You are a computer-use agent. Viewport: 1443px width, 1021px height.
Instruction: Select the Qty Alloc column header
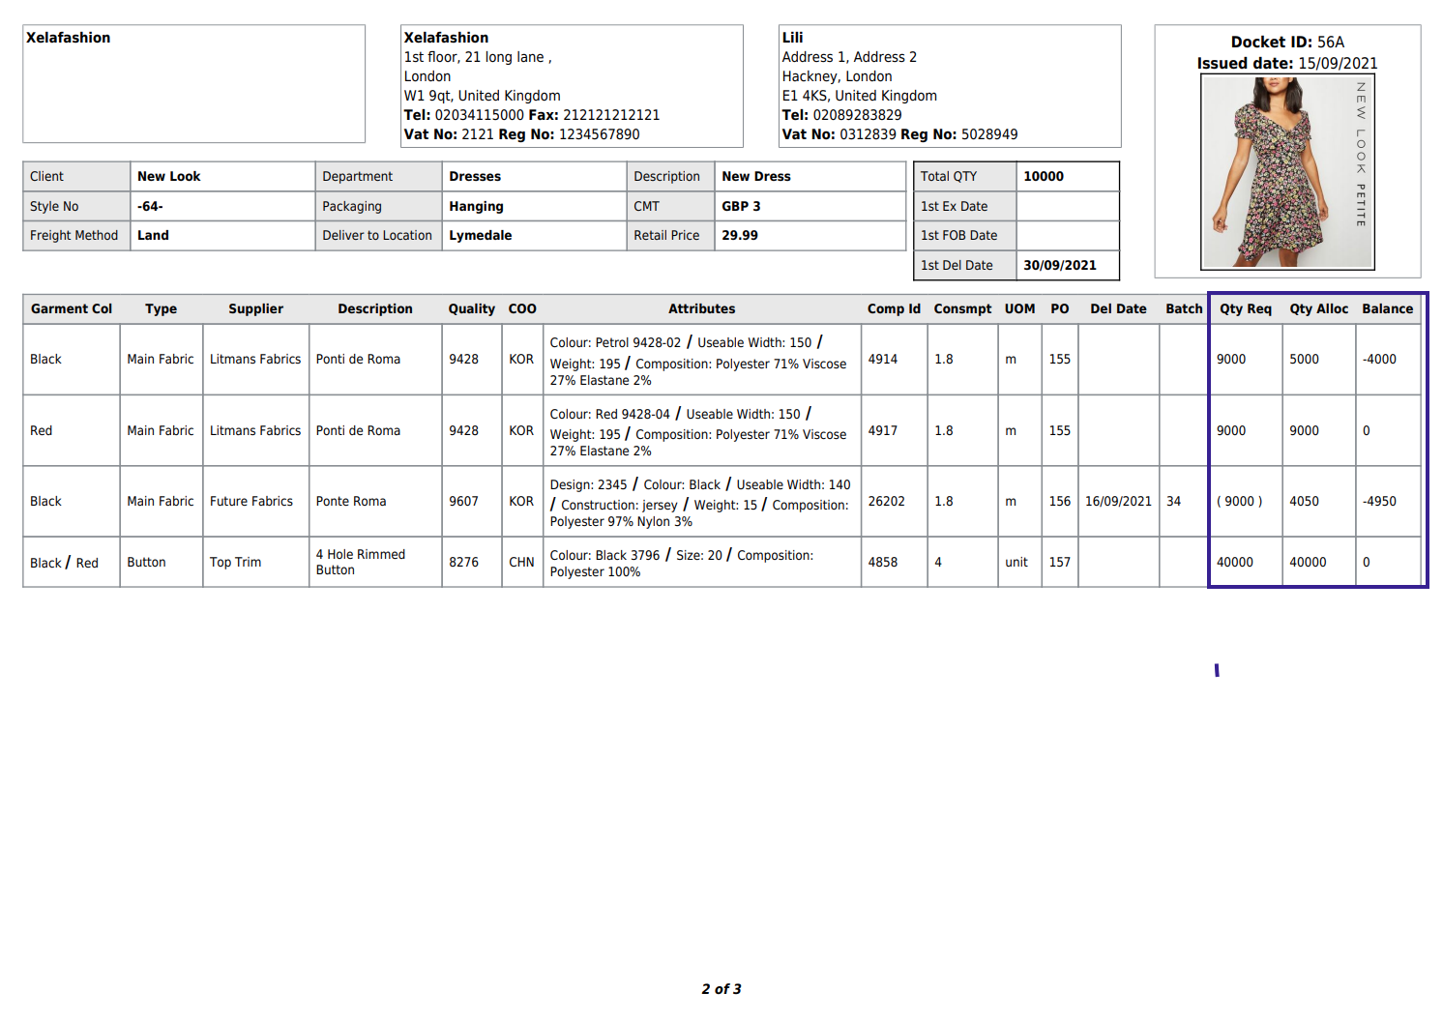[x=1317, y=309]
